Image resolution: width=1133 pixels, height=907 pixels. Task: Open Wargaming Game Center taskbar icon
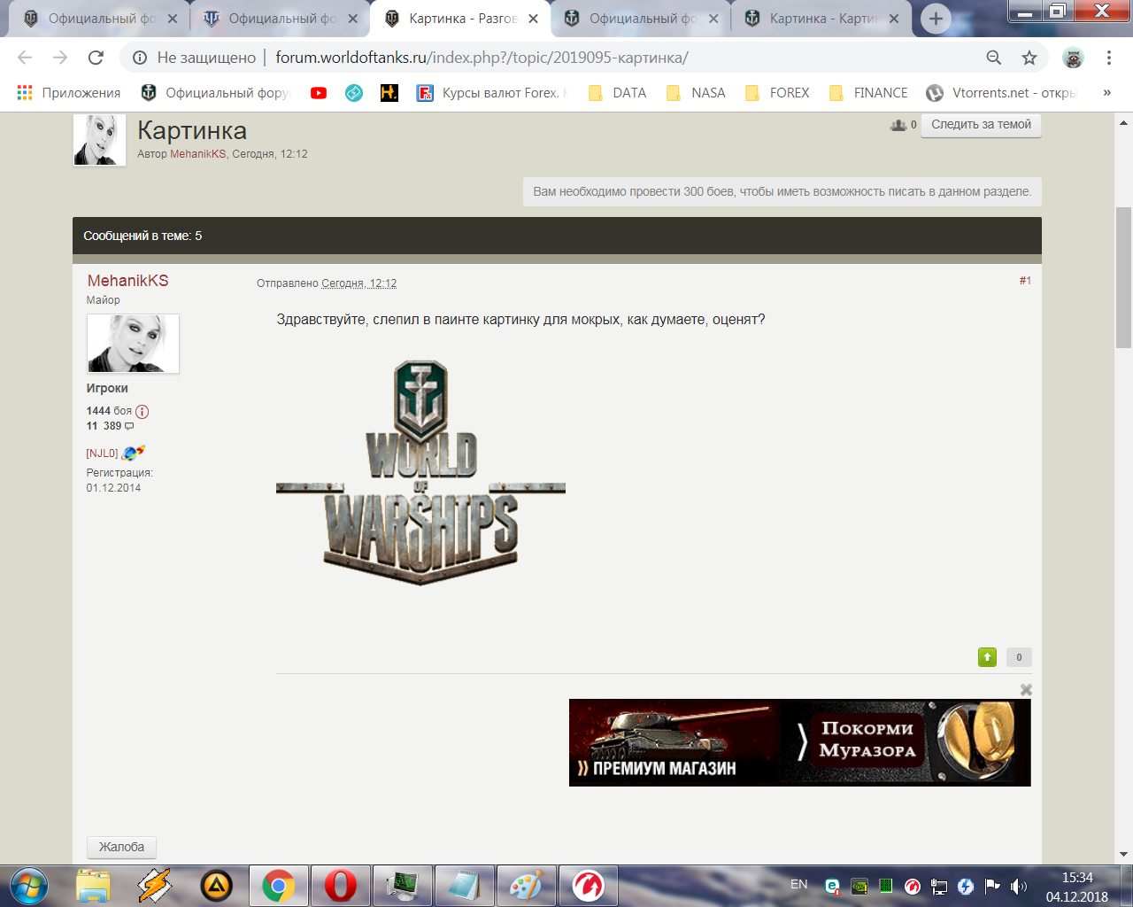click(x=588, y=886)
